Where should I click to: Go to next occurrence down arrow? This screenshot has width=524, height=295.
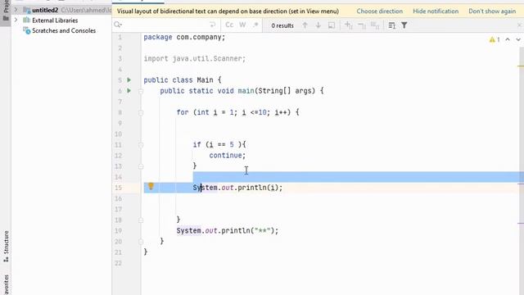(318, 25)
